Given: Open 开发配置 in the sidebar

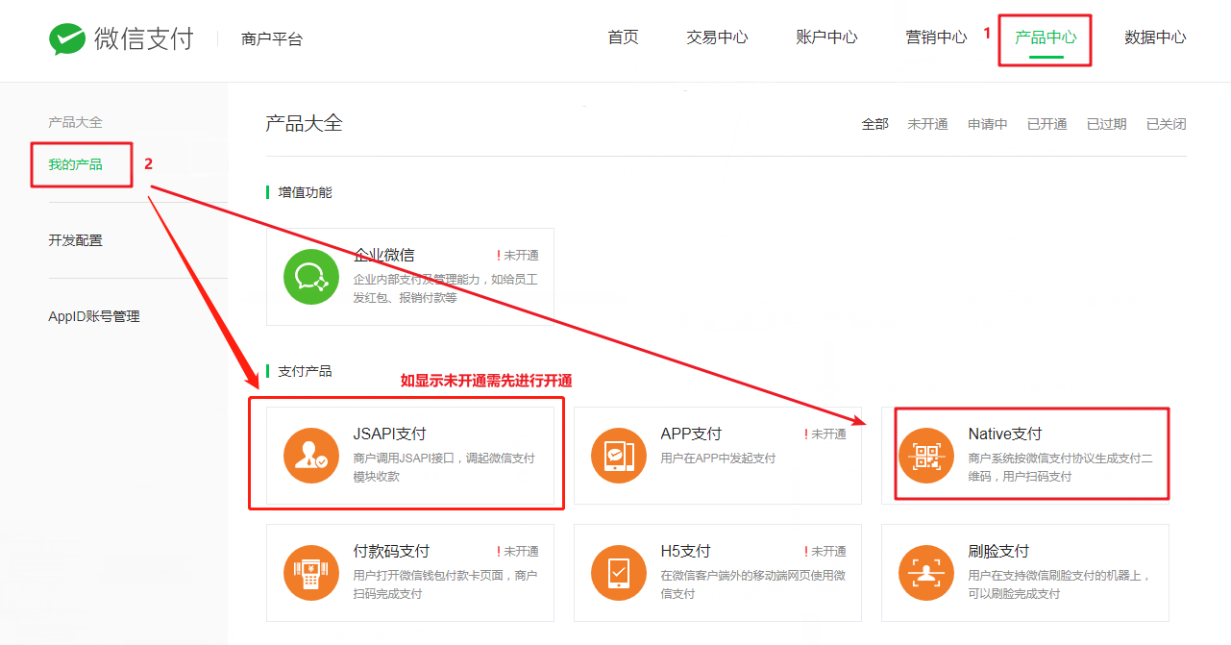Looking at the screenshot, I should point(75,240).
